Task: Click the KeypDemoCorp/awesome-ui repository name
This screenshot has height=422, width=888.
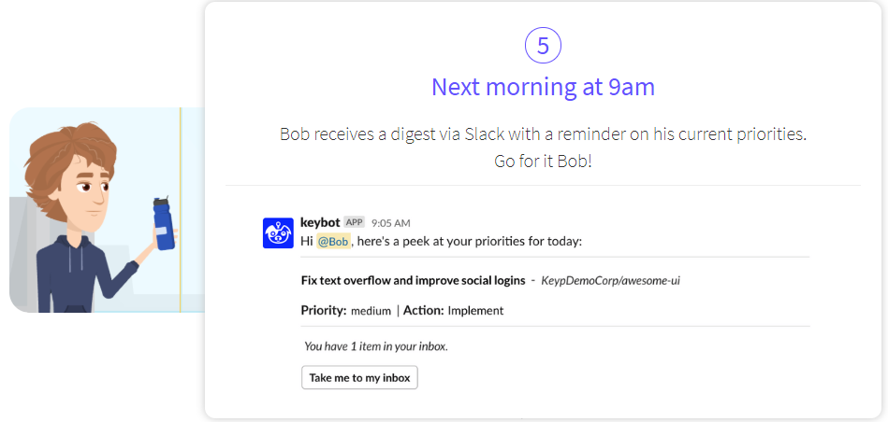Action: [x=610, y=280]
